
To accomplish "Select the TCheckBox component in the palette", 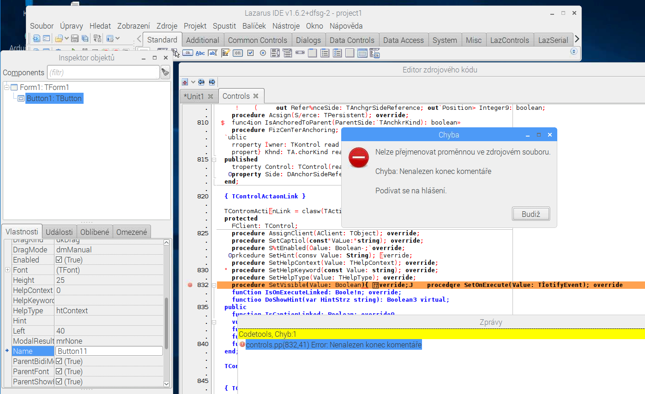I will click(250, 53).
